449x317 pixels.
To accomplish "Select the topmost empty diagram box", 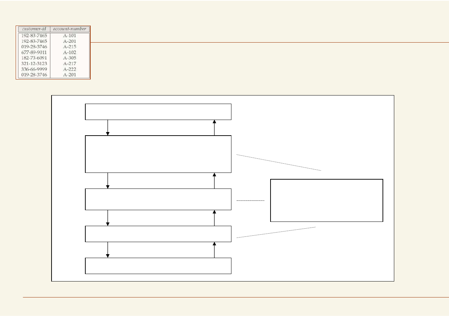I will 158,112.
